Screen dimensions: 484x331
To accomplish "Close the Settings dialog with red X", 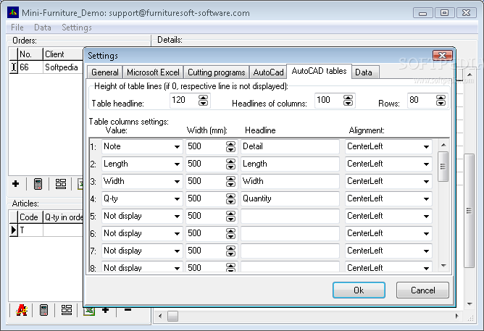I will click(442, 56).
